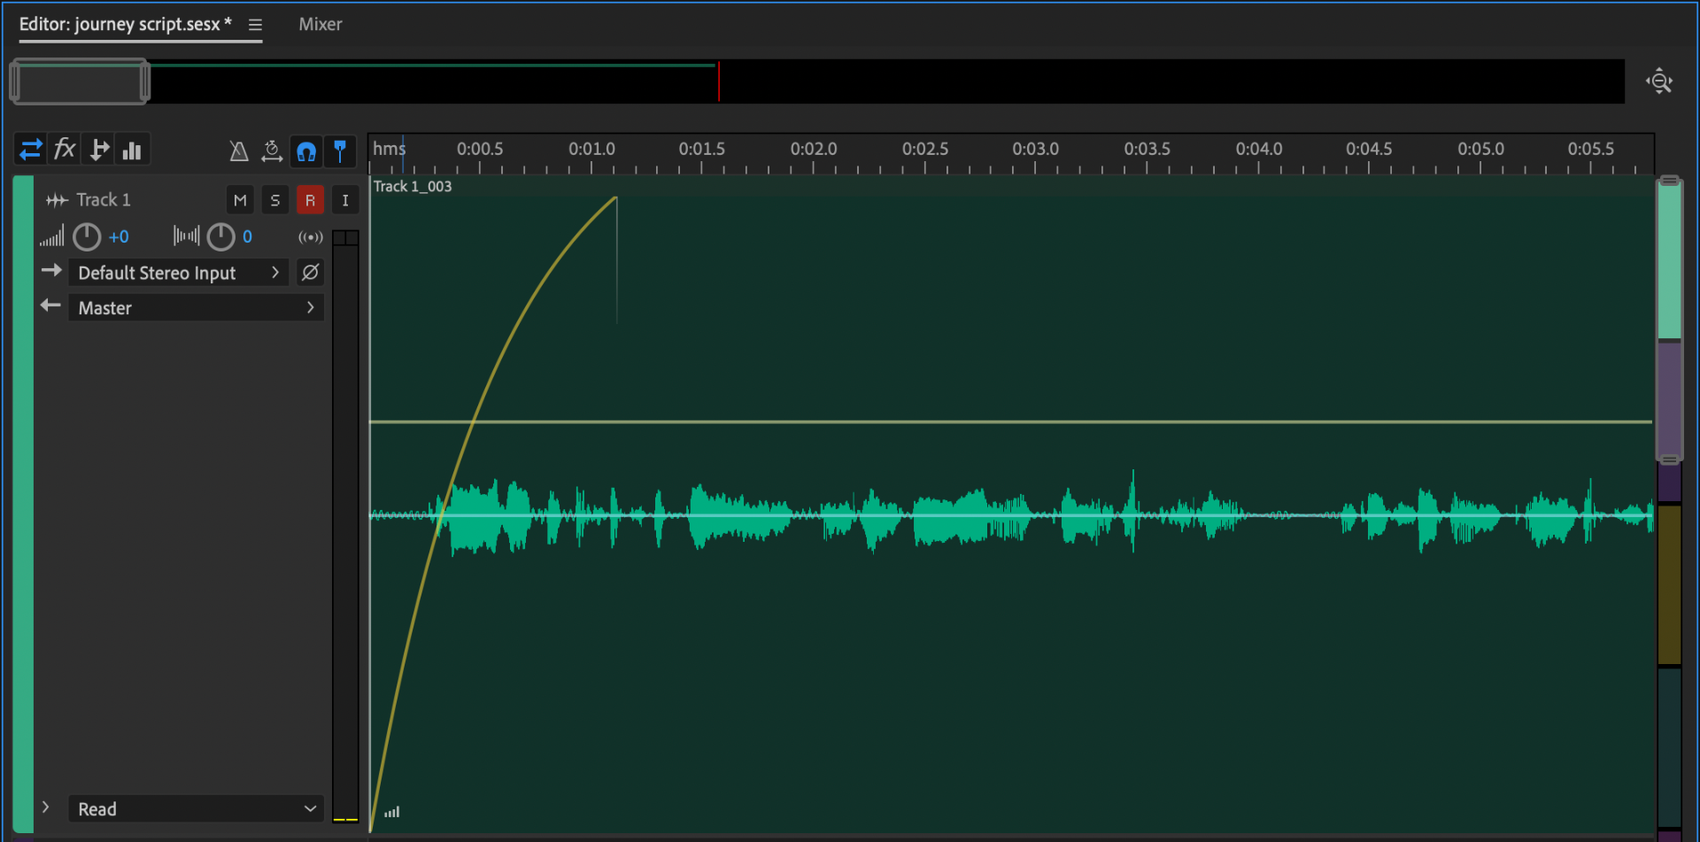Open the Master output dropdown
Image resolution: width=1700 pixels, height=842 pixels.
click(x=196, y=308)
